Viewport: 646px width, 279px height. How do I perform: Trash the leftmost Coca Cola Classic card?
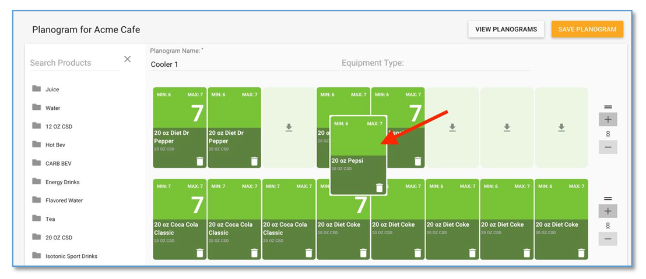coord(200,253)
